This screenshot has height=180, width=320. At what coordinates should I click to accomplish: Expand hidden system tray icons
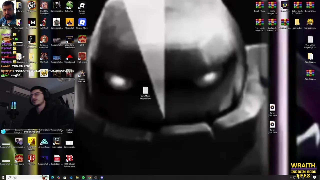[x=290, y=177]
